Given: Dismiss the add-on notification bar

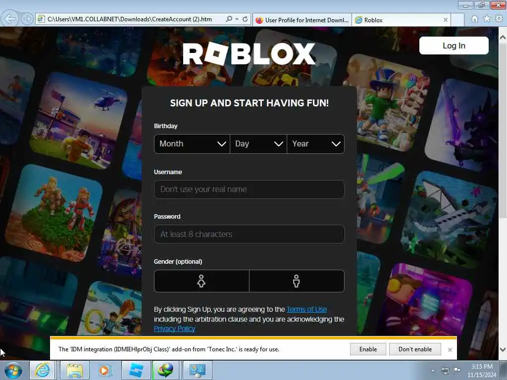Looking at the screenshot, I should click(x=450, y=350).
